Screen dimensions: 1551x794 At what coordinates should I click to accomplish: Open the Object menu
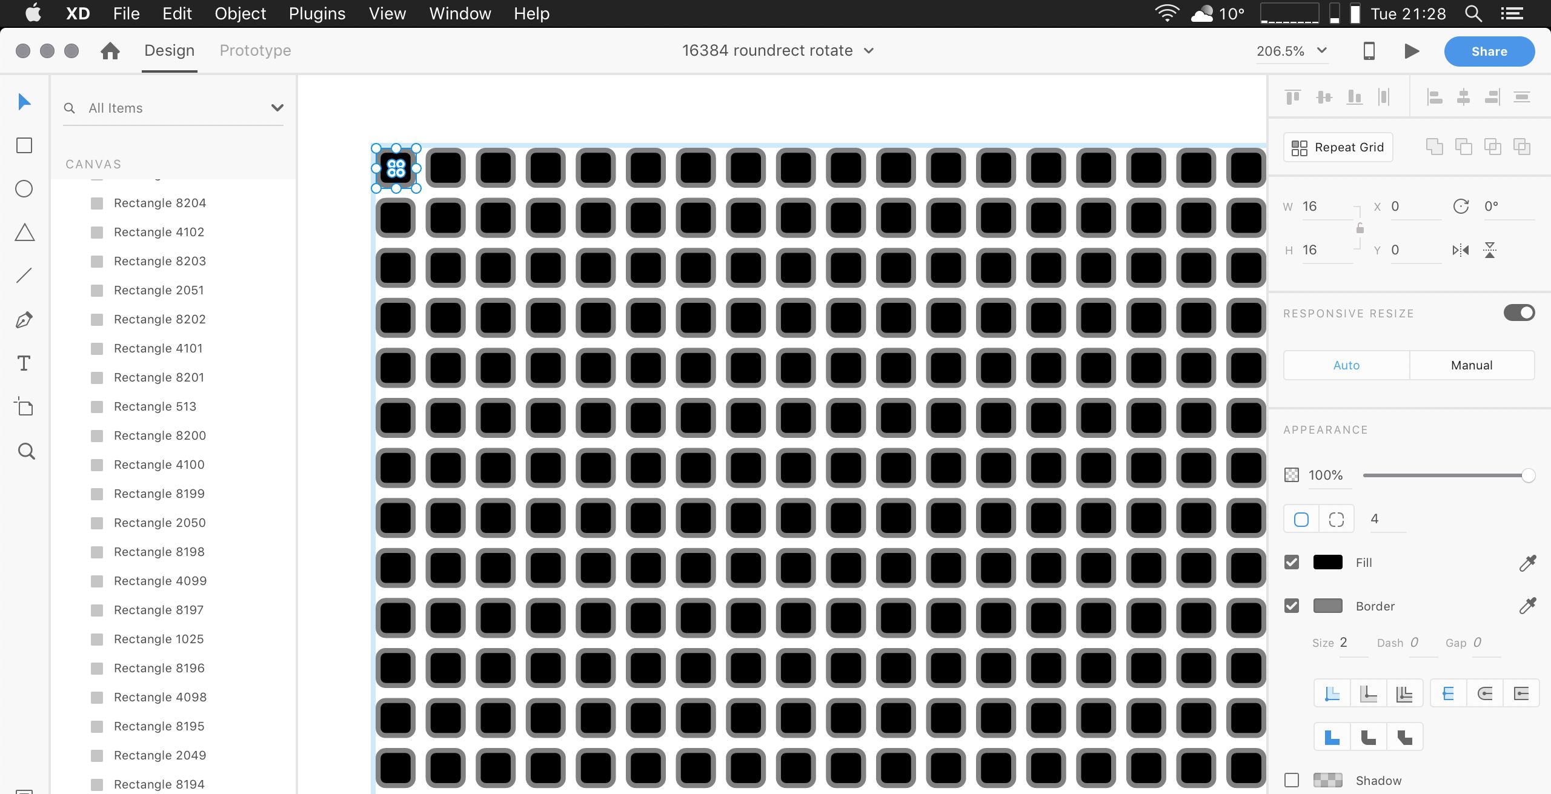239,13
